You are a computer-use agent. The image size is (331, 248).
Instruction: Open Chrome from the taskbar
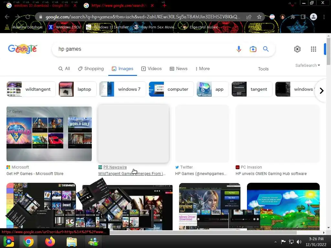click(x=28, y=242)
